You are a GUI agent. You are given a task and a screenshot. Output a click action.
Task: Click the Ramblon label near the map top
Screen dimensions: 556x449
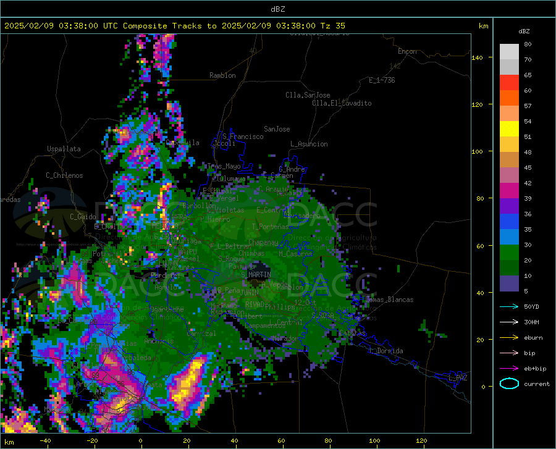pos(222,75)
